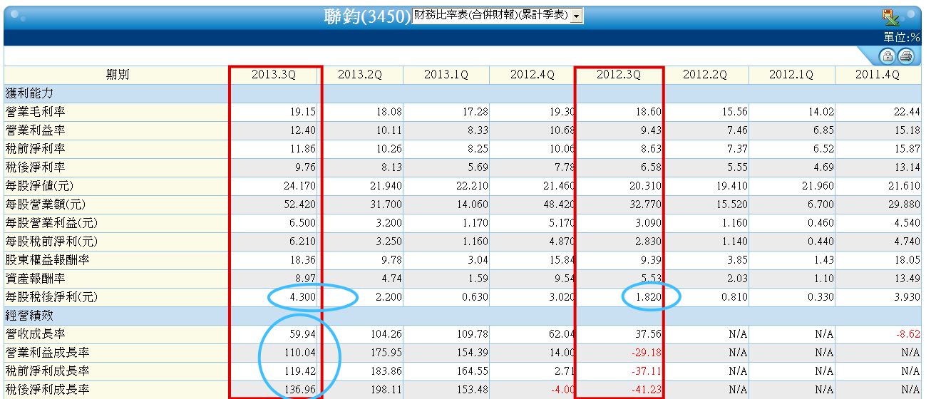
Task: Select the 2013.3Q column header
Action: [273, 75]
